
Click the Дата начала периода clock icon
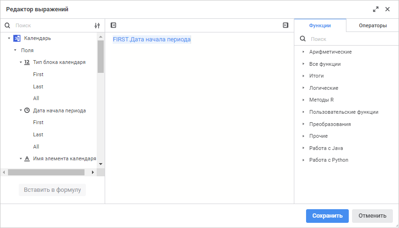coord(27,110)
